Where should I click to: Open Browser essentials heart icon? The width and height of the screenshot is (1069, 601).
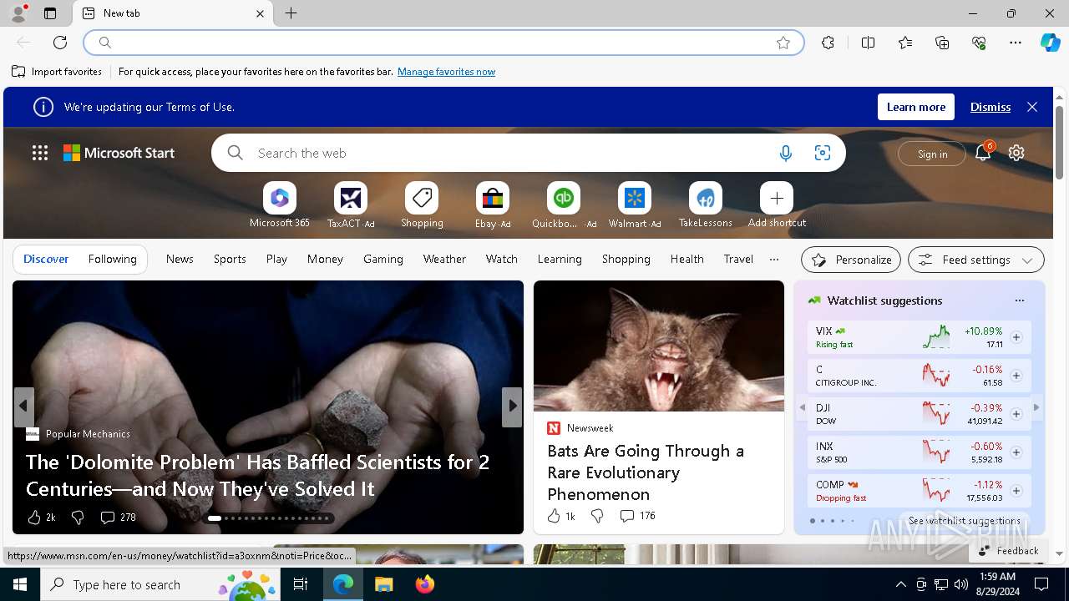[979, 43]
